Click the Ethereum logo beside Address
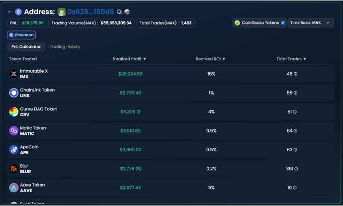 coord(18,12)
